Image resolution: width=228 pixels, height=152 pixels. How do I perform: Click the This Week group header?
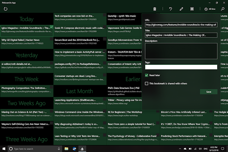(27, 79)
